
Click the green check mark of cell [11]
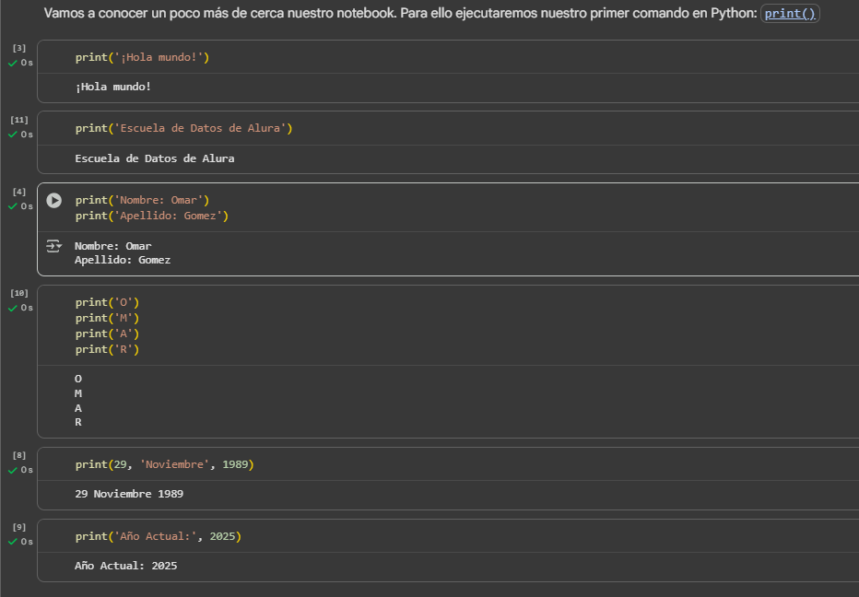(13, 135)
